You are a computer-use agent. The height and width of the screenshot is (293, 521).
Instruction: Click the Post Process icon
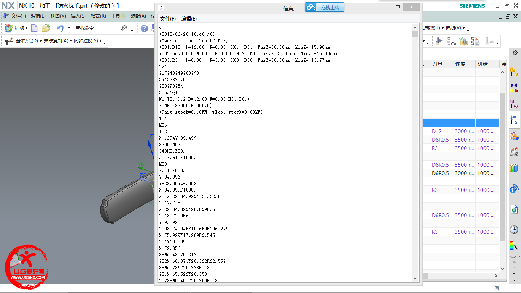coord(475,41)
